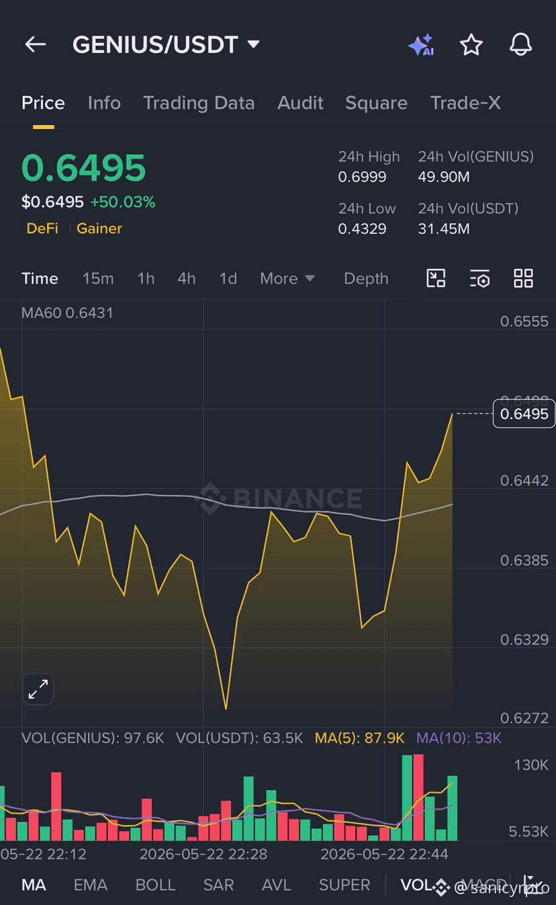
Task: Expand the More timeframes dropdown
Action: tap(287, 278)
